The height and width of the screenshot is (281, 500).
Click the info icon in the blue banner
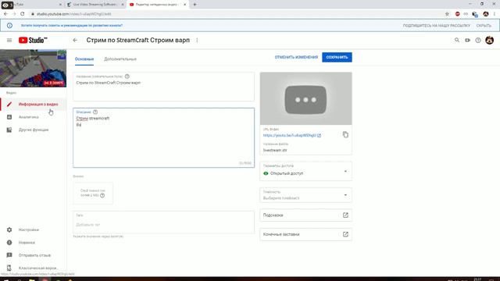coord(9,26)
